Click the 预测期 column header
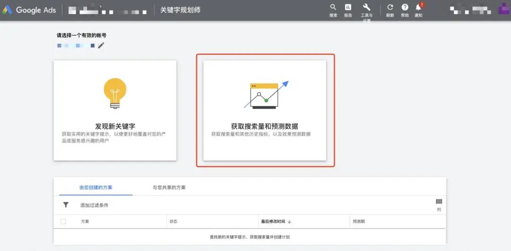This screenshot has height=251, width=511. (x=359, y=221)
